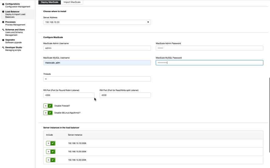Open Configurations management section
Screen dimensions: 270x168
pos(18,5)
